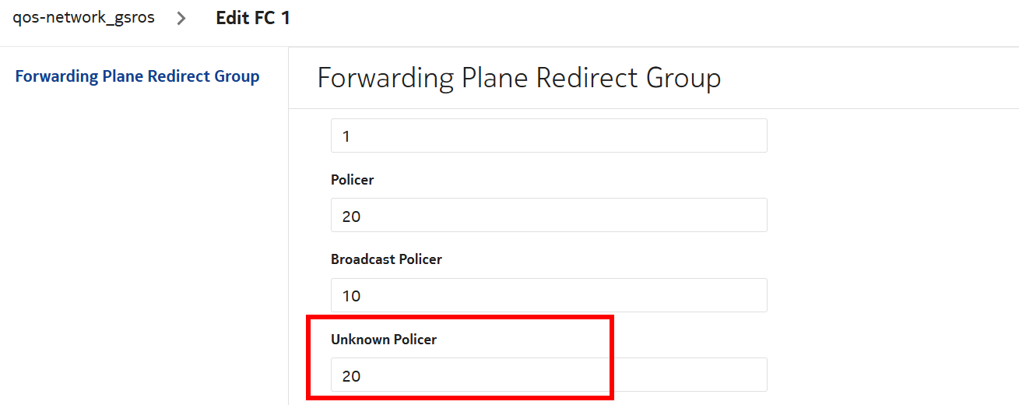The image size is (1019, 405).
Task: Click into the Policer input field
Action: 549,216
